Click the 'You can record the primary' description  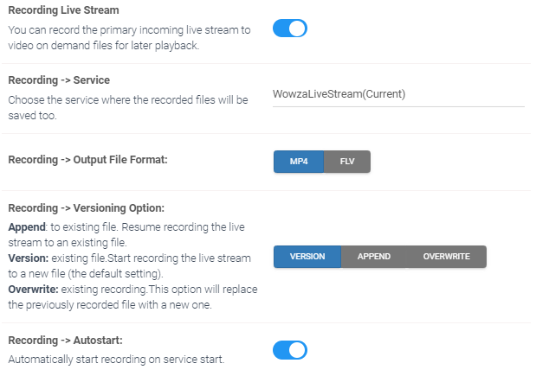click(130, 37)
